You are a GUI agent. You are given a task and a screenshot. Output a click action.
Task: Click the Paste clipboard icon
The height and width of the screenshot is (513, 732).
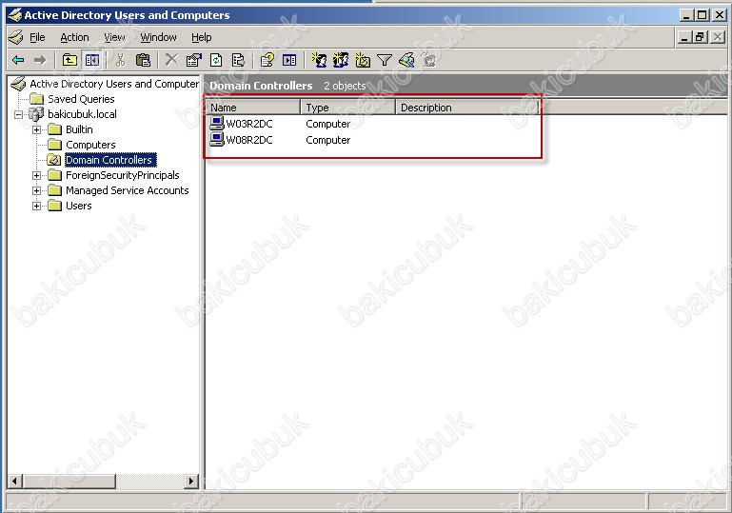[143, 60]
